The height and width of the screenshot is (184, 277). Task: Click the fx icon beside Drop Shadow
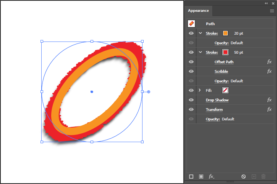pos(269,100)
